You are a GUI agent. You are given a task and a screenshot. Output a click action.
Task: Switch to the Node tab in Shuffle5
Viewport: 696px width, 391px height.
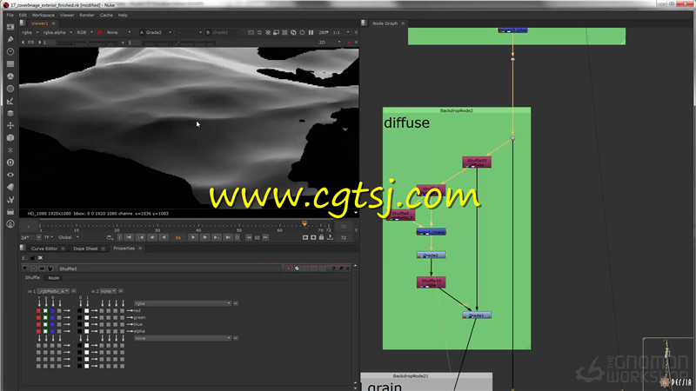tap(53, 278)
